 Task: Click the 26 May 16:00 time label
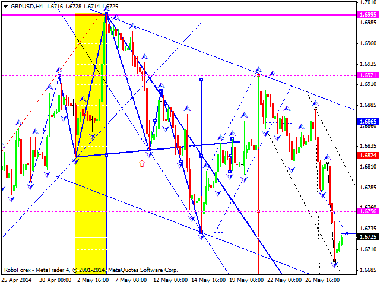point(322,280)
